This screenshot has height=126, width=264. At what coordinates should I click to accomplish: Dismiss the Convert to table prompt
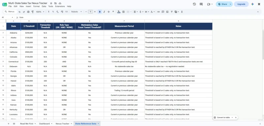[x=236, y=117]
